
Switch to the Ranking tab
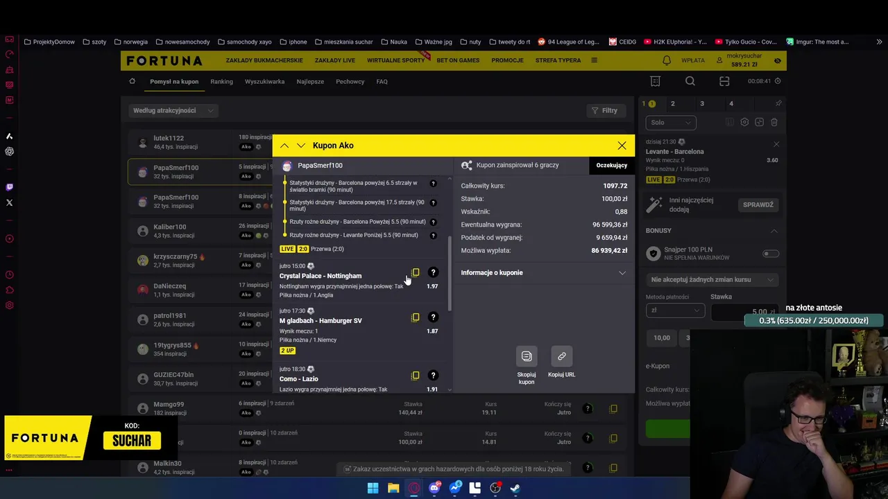(222, 81)
